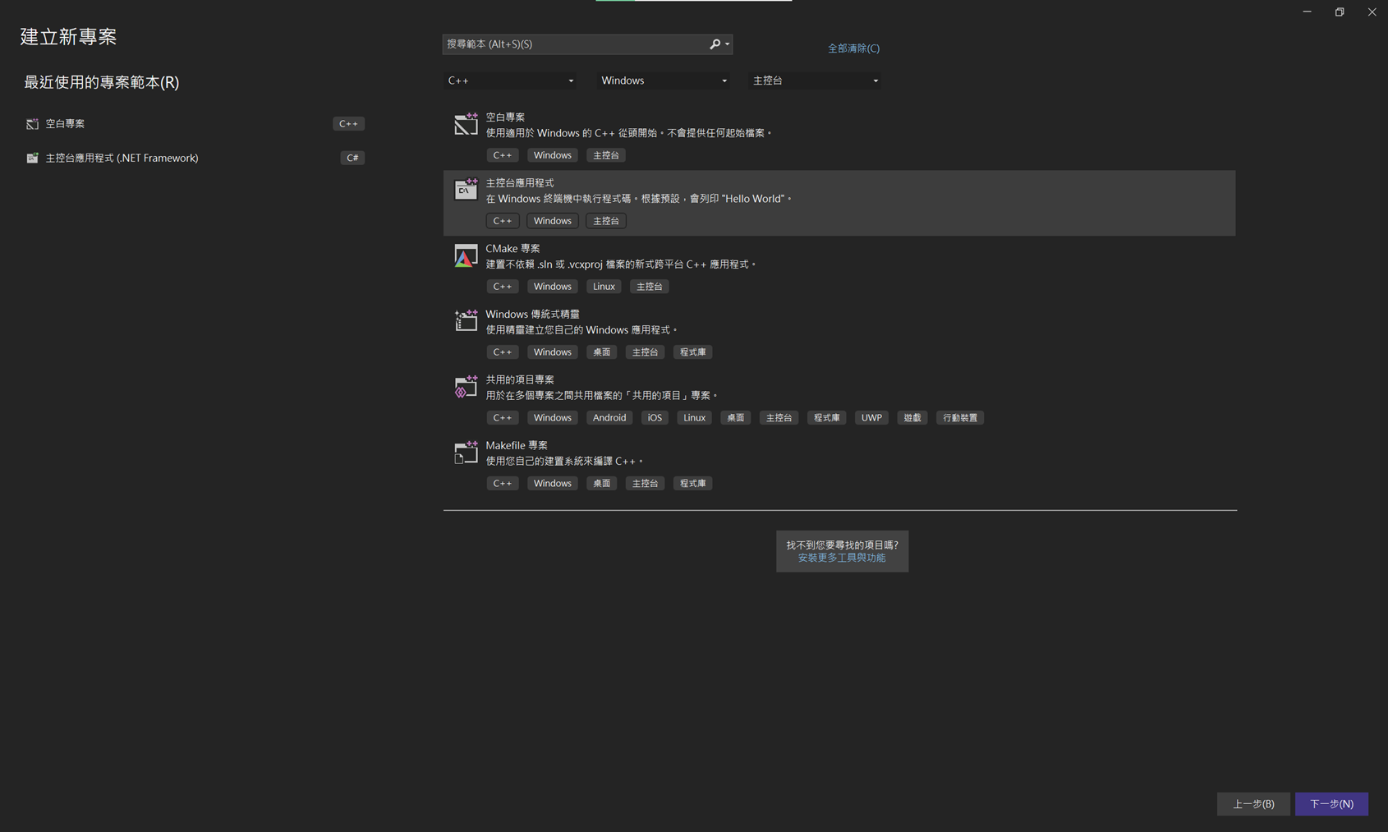The image size is (1388, 832).
Task: Open the C++ language filter dropdown
Action: [x=509, y=80]
